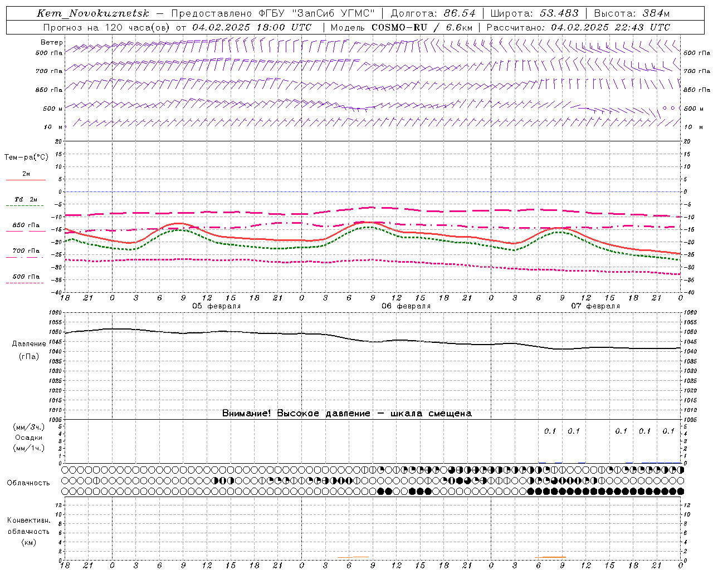This screenshot has height=570, width=713.
Task: Click "Прогноз на 120 часа(ов)" forecast text
Action: tap(107, 27)
